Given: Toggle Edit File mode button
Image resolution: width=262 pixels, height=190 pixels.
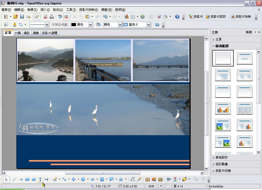Looking at the screenshot, I should point(37,17).
